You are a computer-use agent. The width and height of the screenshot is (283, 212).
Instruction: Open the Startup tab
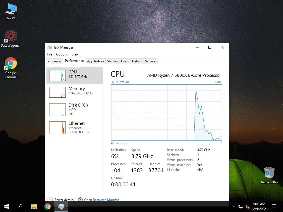(112, 61)
